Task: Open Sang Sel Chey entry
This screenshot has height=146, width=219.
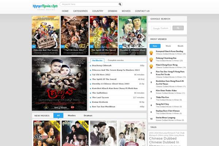Action: [x=162, y=104]
